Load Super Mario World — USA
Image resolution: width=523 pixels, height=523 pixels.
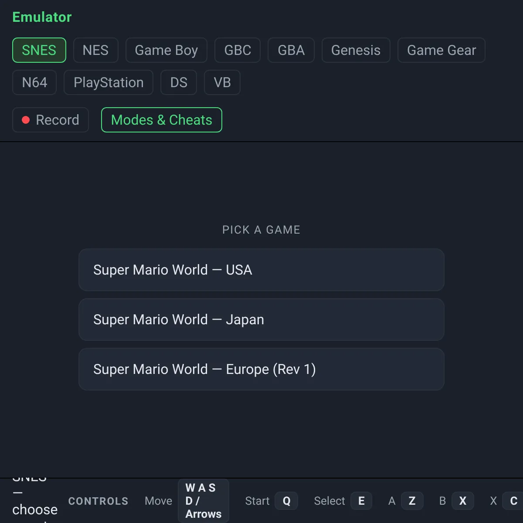pos(261,270)
